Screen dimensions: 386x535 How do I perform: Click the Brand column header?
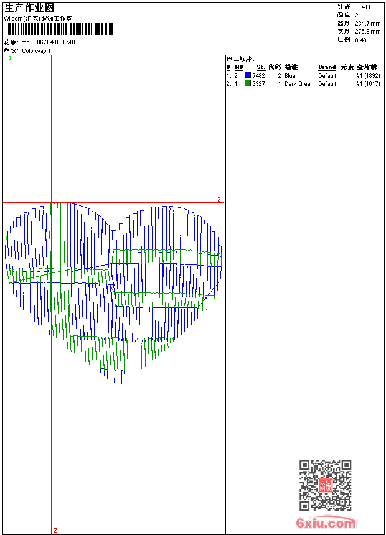(327, 67)
